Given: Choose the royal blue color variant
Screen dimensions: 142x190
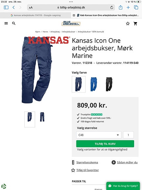Looking at the screenshot, I should pos(94,84).
